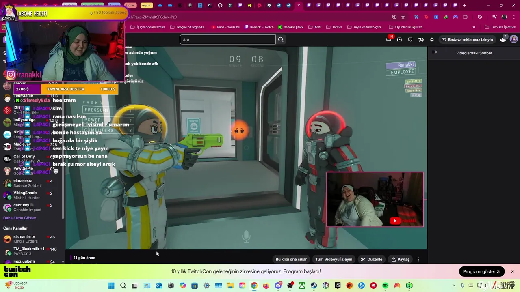Open File Explorer folder in taskbar

[230, 286]
